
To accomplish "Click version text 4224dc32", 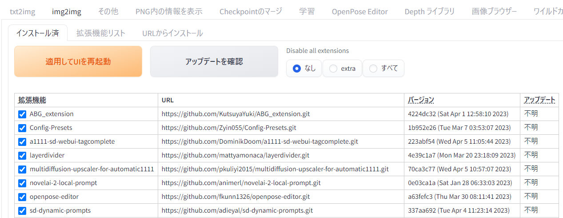I will (x=422, y=114).
